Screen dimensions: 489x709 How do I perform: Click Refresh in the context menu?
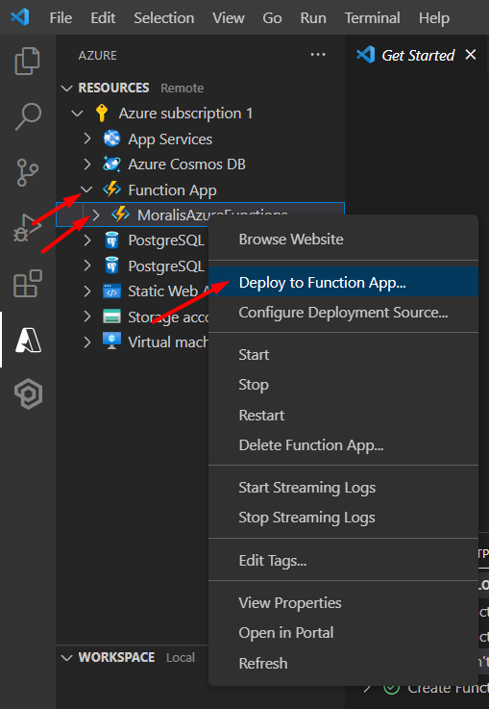tap(343, 664)
